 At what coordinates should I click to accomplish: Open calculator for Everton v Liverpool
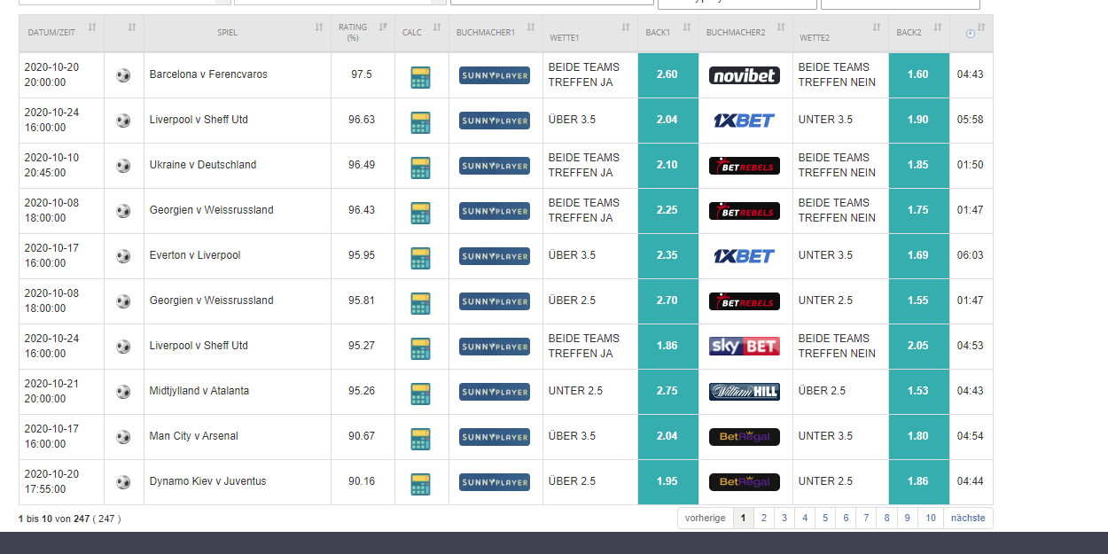point(421,258)
